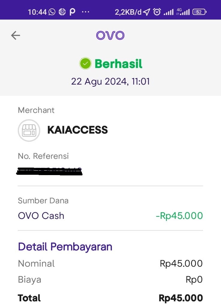Tap the alarm clock status icon
The width and height of the screenshot is (221, 307).
pyautogui.click(x=157, y=12)
